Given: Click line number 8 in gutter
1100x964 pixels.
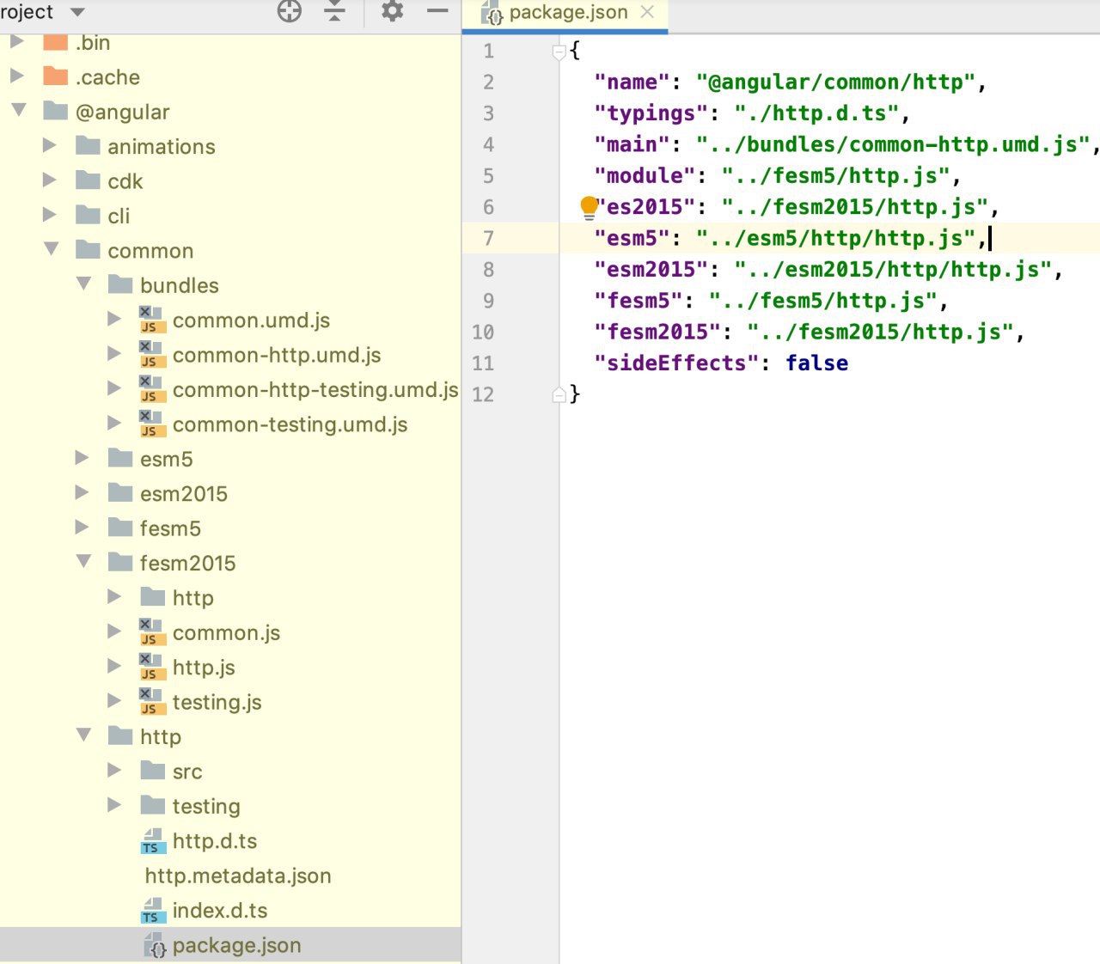Looking at the screenshot, I should [488, 270].
